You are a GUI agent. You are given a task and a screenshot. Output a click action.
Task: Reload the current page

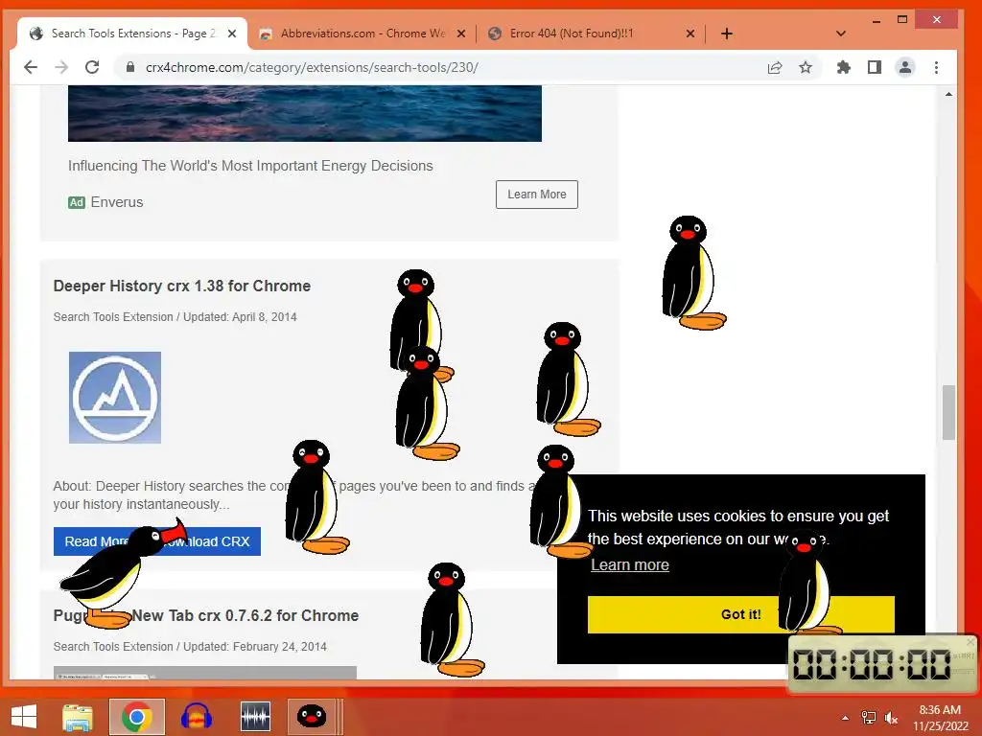tap(92, 67)
